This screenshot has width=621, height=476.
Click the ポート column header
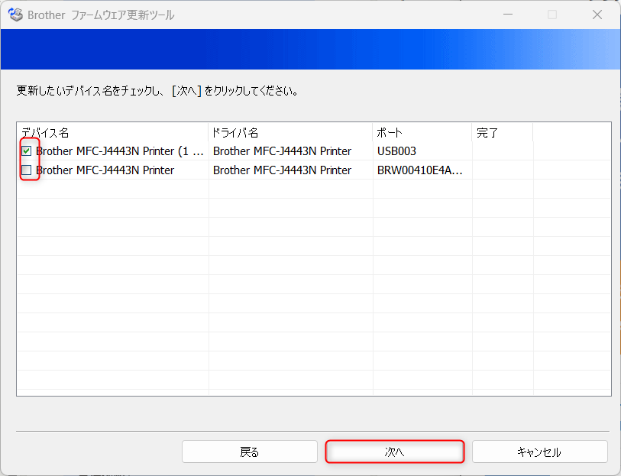422,132
